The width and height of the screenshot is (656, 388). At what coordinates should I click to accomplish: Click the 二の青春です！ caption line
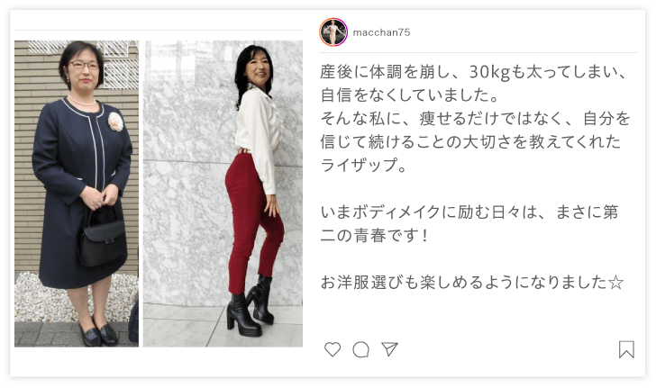pos(374,235)
